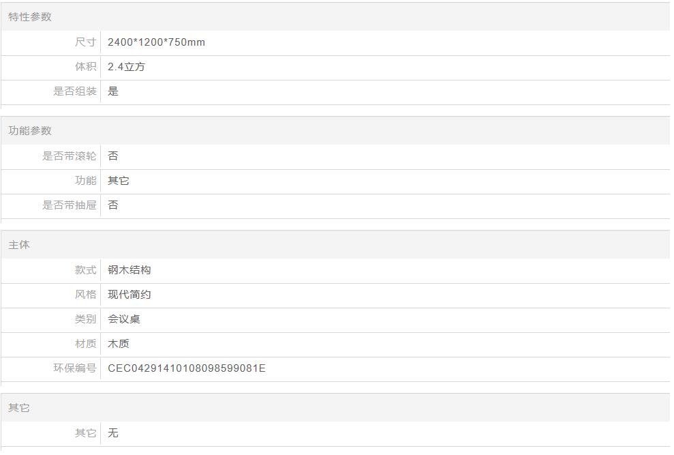Click the 现代简约 value
The height and width of the screenshot is (455, 674).
[129, 295]
